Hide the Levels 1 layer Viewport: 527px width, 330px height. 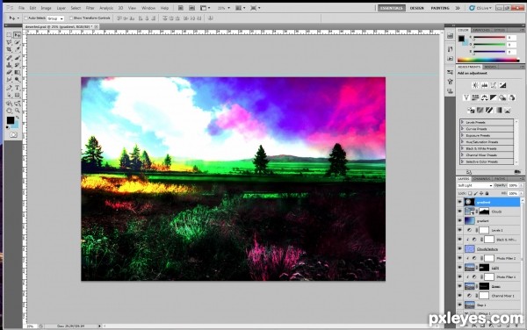tap(459, 230)
